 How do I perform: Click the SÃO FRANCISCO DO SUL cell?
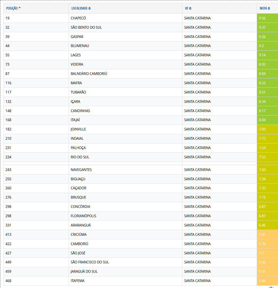click(90, 262)
